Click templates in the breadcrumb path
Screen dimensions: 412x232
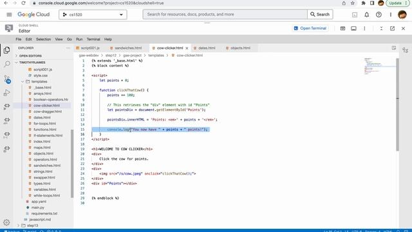(156, 55)
